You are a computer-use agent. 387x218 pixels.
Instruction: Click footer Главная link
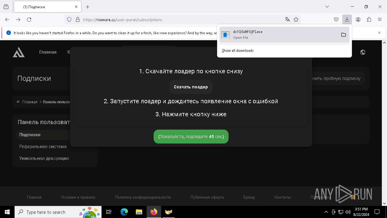(34, 197)
